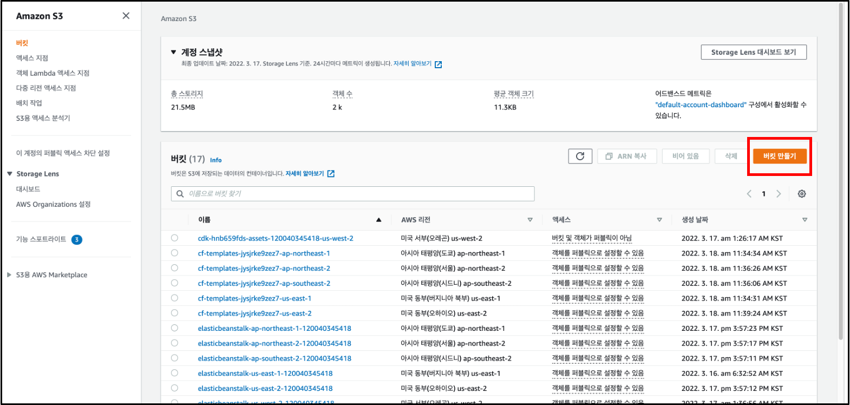Click external link icon in account snapshot

(x=439, y=64)
